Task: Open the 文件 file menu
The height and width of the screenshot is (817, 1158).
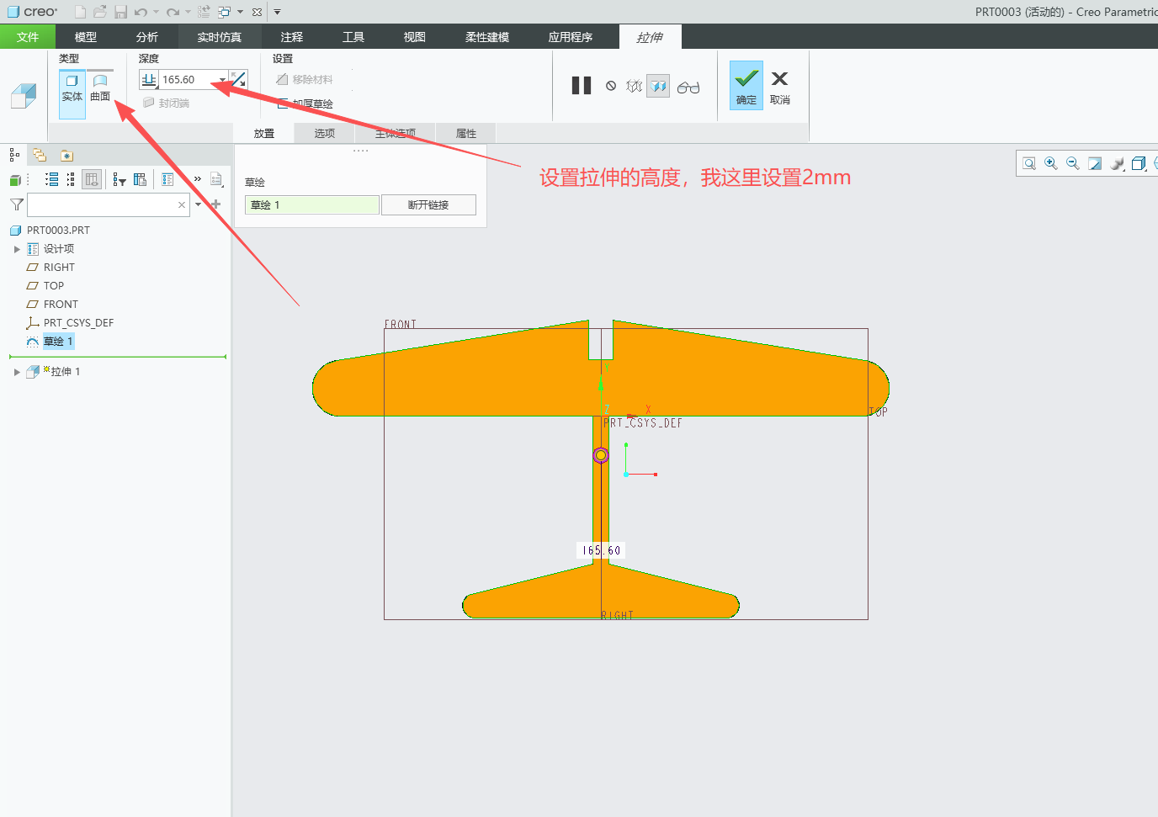Action: [28, 37]
